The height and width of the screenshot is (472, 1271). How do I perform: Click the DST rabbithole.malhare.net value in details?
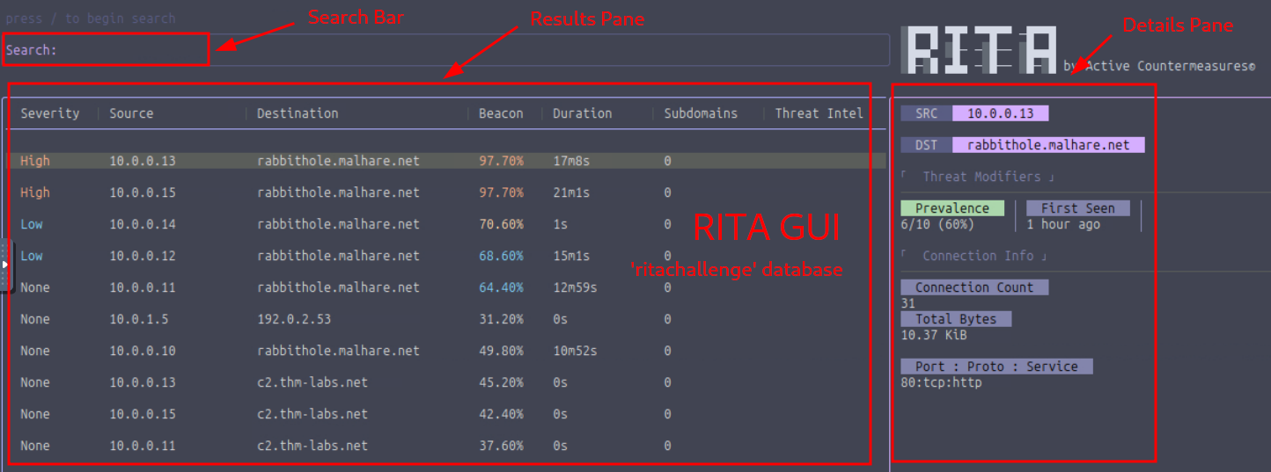[1047, 145]
